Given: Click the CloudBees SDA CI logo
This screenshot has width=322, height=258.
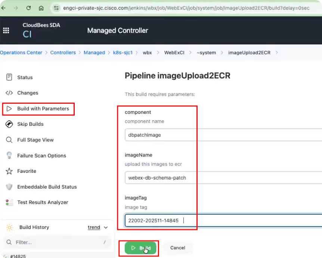Looking at the screenshot, I should 41,30.
